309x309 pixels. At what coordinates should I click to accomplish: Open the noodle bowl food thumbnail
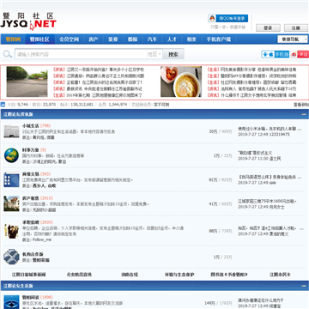[x=181, y=82]
